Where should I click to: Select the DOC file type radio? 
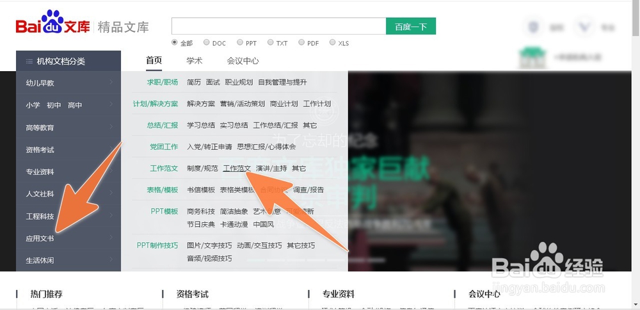coord(207,42)
